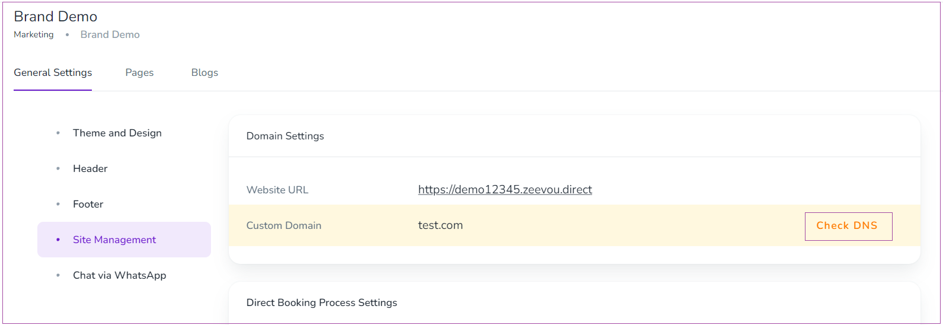Image resolution: width=943 pixels, height=325 pixels.
Task: Click the test.com custom domain value
Action: 440,225
